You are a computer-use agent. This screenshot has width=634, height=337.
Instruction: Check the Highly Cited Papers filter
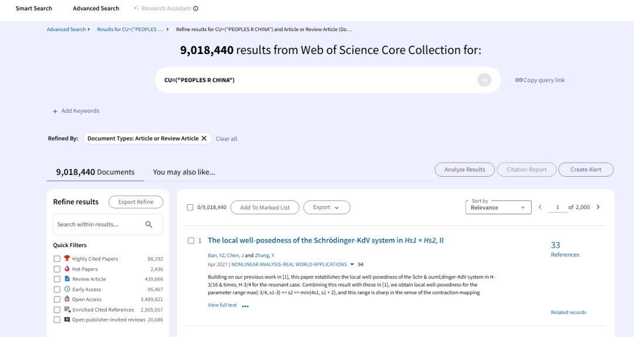click(x=57, y=258)
